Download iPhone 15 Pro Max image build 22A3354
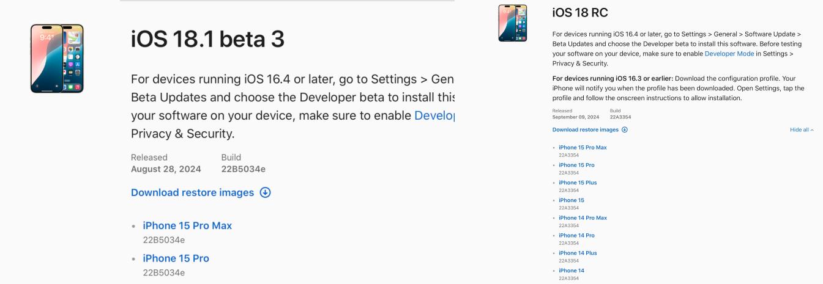The height and width of the screenshot is (284, 823). coord(583,147)
